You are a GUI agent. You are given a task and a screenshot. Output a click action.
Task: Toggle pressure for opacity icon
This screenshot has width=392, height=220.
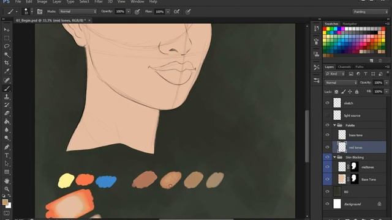pos(137,12)
